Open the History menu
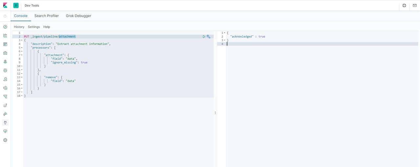Viewport: 420px width, 167px height. coord(19,27)
